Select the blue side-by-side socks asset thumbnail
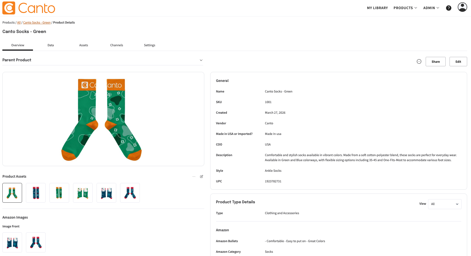 (x=106, y=193)
